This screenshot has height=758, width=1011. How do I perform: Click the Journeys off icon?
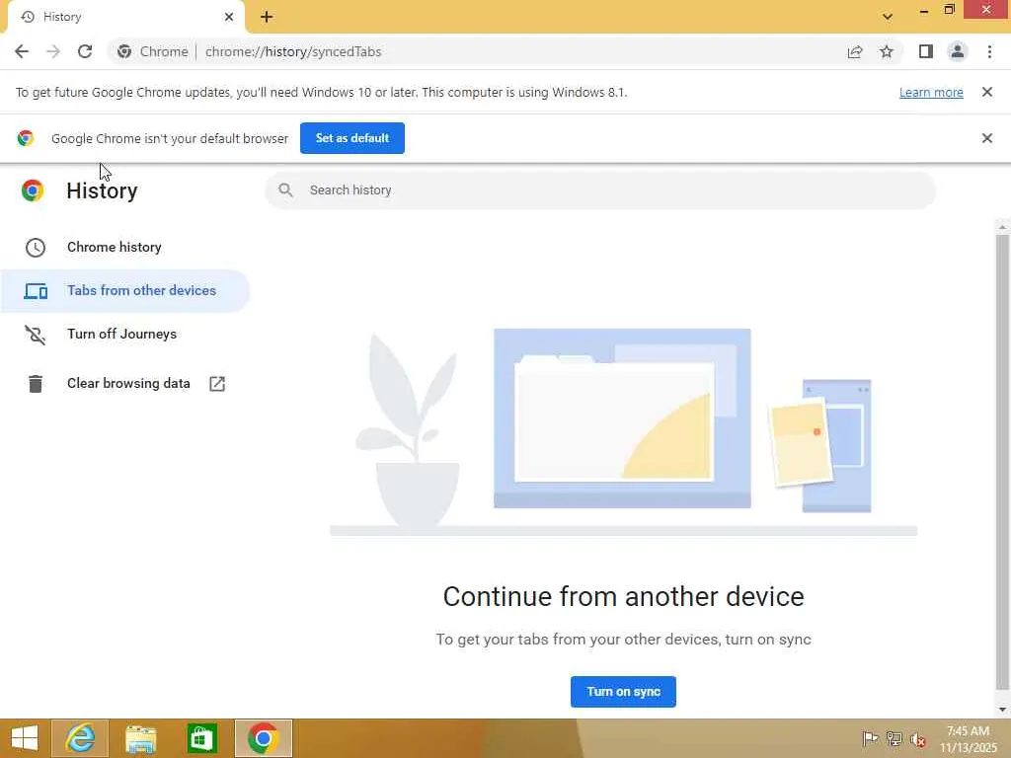tap(36, 335)
